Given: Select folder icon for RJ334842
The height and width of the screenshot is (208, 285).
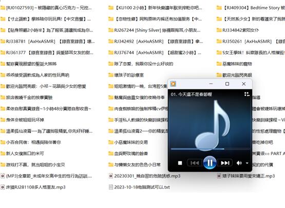Looking at the screenshot, I should tap(219, 30).
